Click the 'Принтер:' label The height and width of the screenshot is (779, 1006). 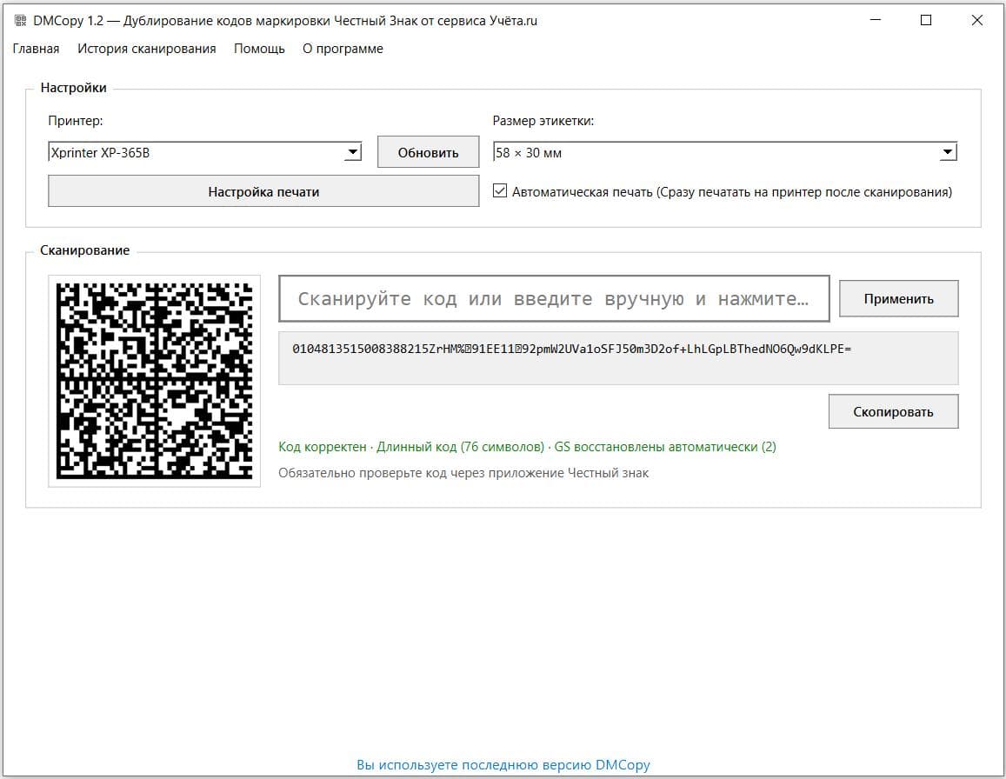[75, 121]
